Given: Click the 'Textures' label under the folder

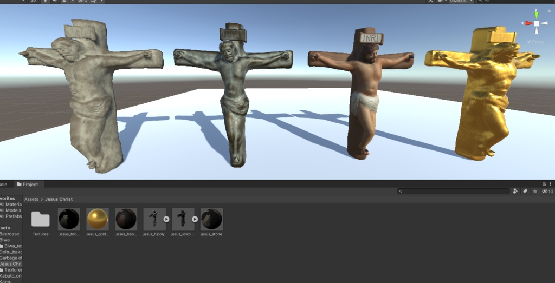Looking at the screenshot, I should coord(40,234).
